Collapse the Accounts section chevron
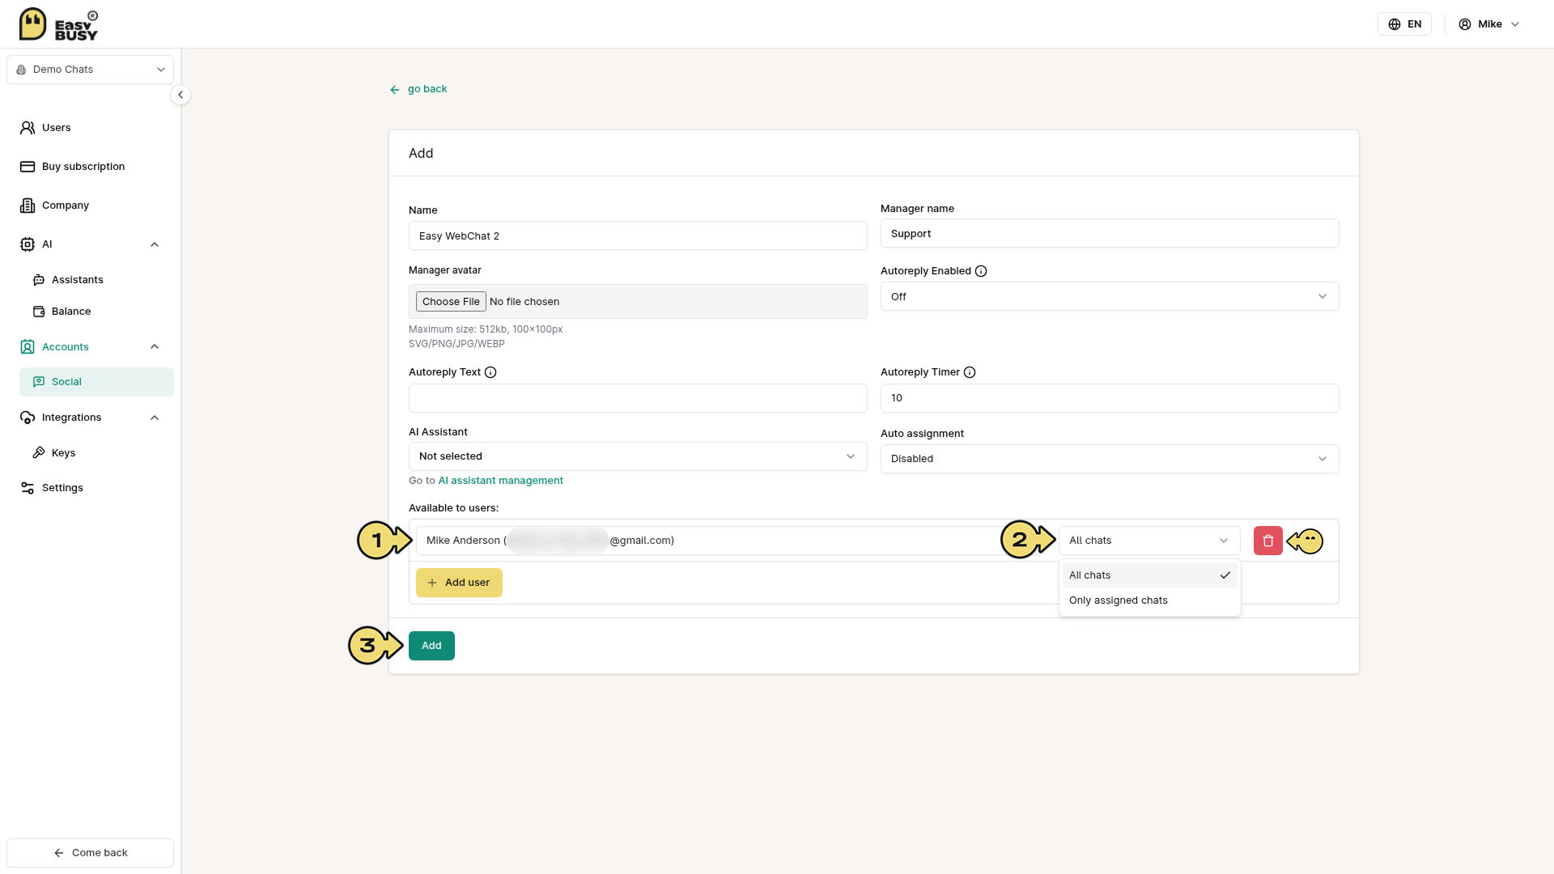The width and height of the screenshot is (1554, 874). tap(155, 347)
